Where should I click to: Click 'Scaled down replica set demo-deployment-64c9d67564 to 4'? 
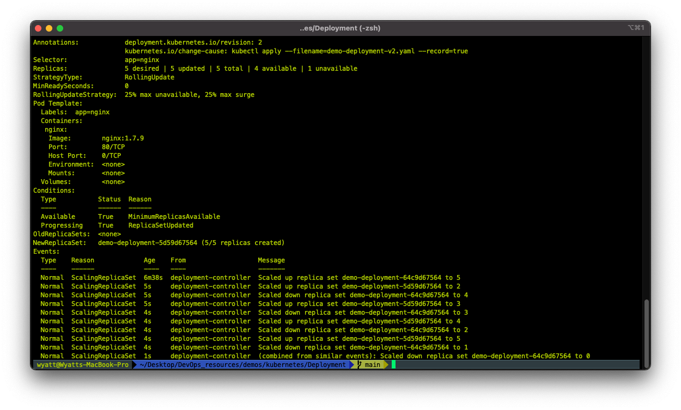click(363, 295)
